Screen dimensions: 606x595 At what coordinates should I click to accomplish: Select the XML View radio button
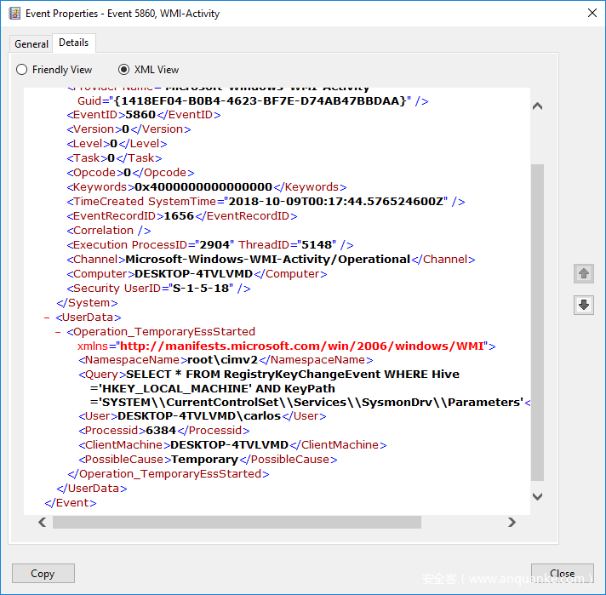[x=124, y=70]
